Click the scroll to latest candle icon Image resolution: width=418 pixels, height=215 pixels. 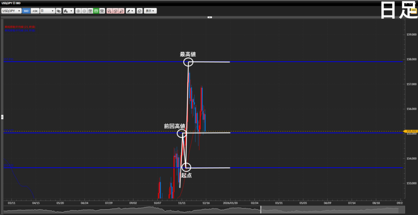[102, 11]
